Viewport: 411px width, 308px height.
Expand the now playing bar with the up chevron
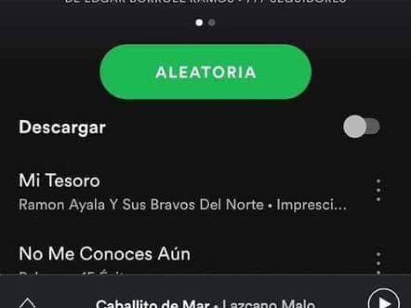pos(27,303)
